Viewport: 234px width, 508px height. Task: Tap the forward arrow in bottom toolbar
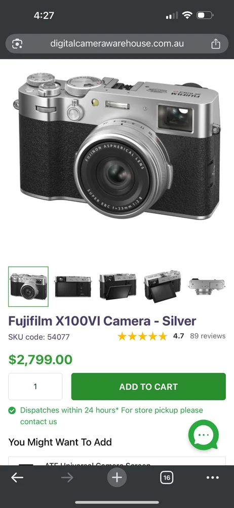pos(67,478)
